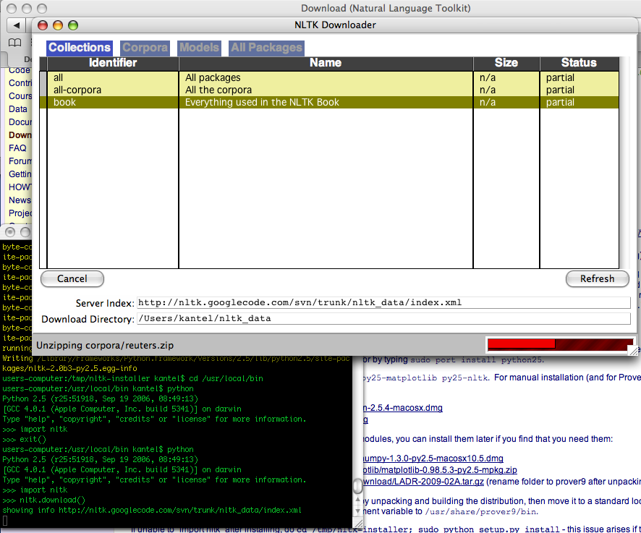Image resolution: width=641 pixels, height=533 pixels.
Task: Click the browser back arrow button
Action: [x=16, y=25]
